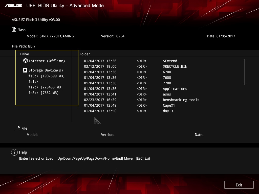Click the Version 0234 text
Screen dimensions: 259x194
[x=113, y=36]
